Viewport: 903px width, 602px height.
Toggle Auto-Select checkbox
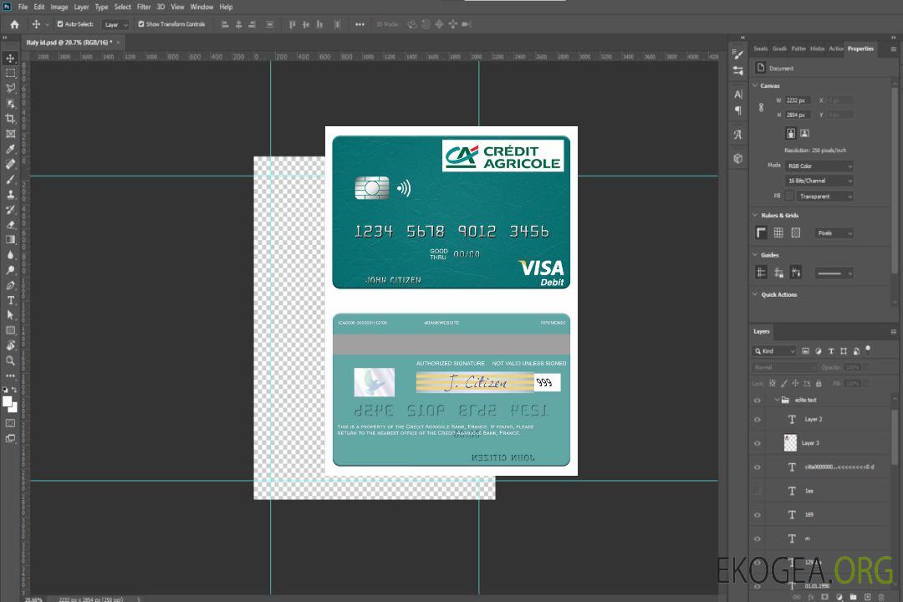60,24
